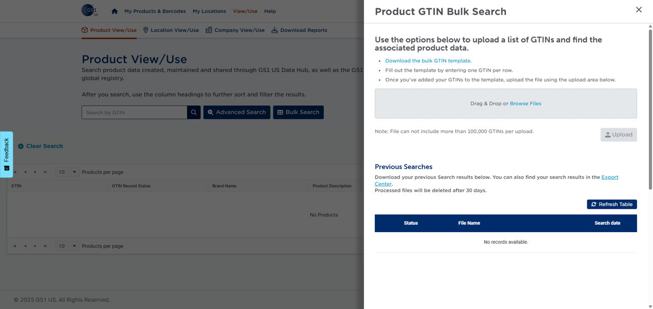Open the Feedback side tab
Image resolution: width=653 pixels, height=309 pixels.
pos(6,154)
